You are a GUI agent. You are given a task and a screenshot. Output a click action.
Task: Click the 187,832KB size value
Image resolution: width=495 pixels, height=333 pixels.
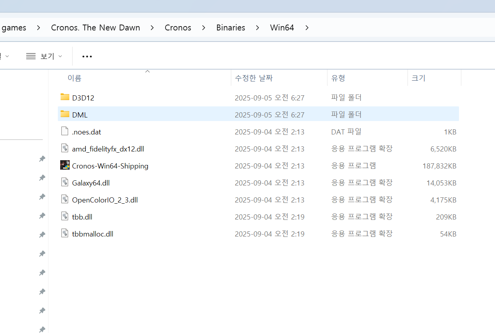click(440, 166)
